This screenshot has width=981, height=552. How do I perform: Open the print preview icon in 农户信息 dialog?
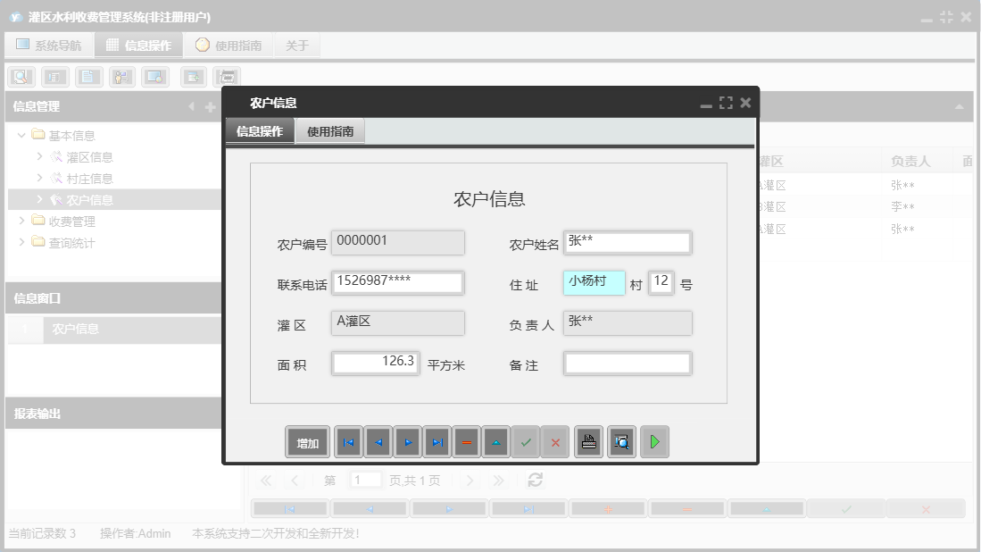621,441
